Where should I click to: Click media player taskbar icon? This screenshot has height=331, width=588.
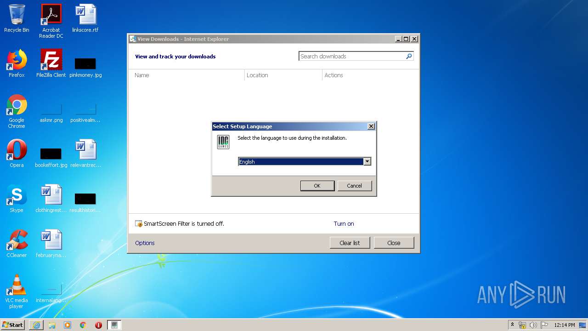(x=68, y=325)
